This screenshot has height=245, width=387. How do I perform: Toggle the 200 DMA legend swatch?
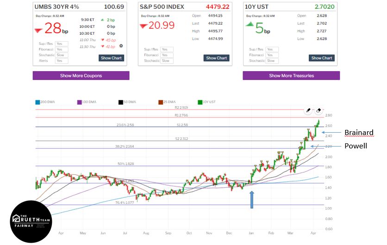point(37,102)
